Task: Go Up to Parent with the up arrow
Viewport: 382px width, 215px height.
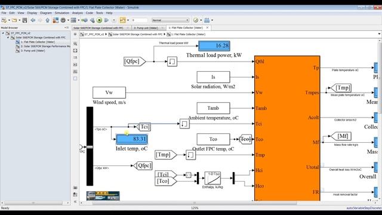Action: point(48,20)
